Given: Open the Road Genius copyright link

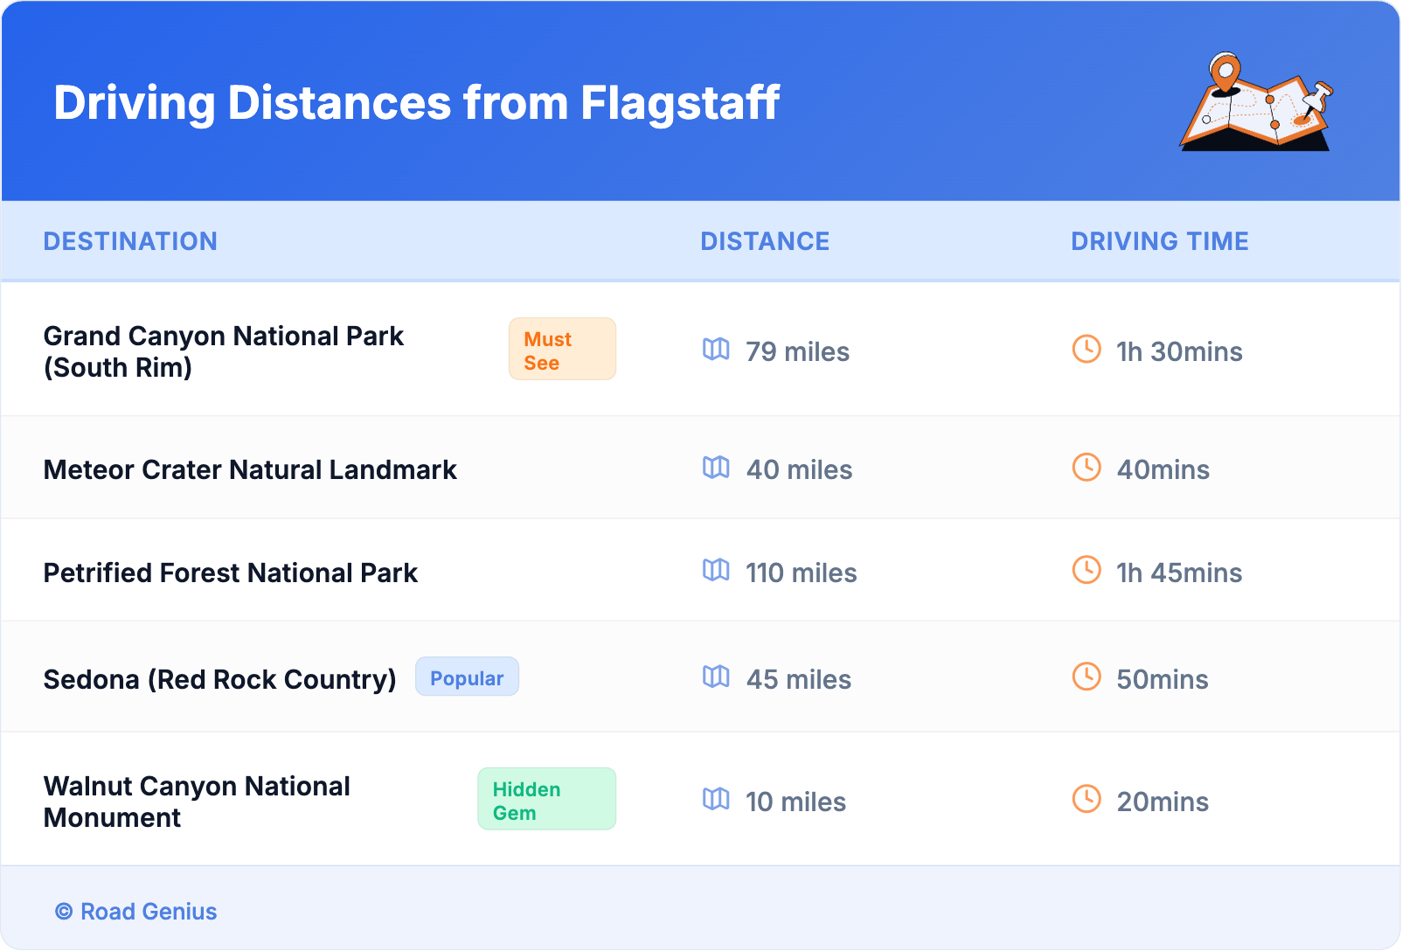Looking at the screenshot, I should point(136,912).
